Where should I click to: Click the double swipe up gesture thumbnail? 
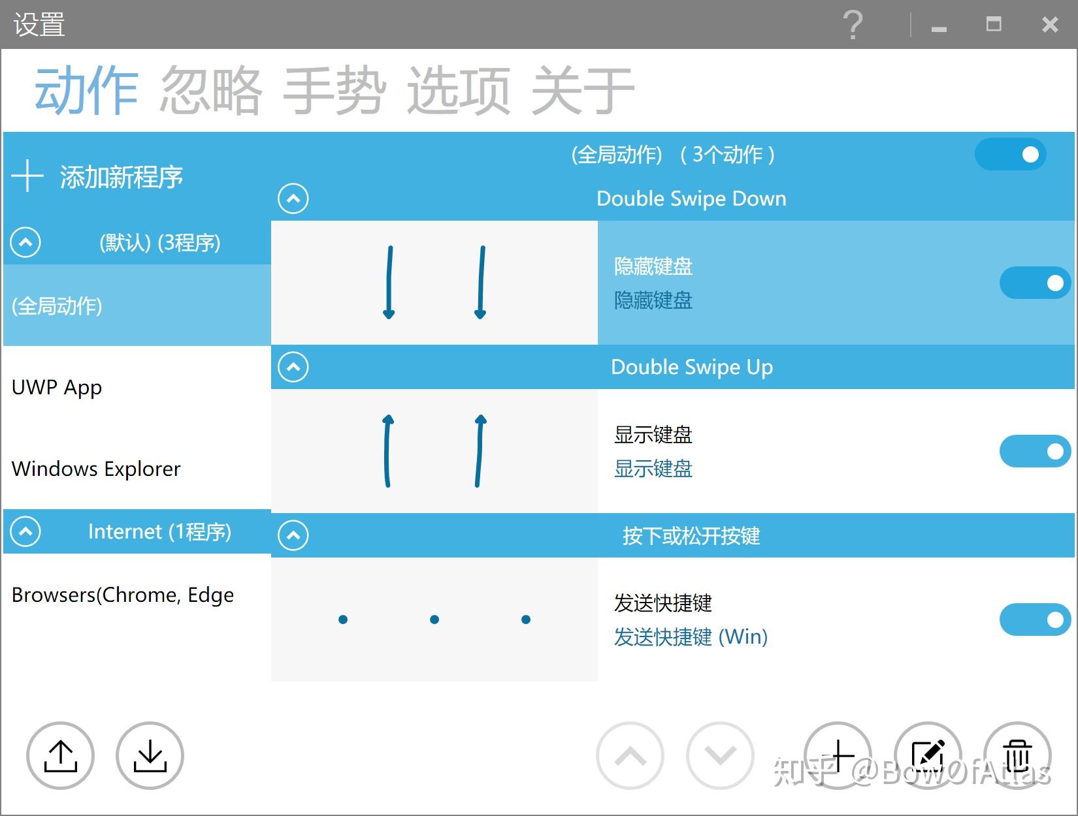point(434,451)
